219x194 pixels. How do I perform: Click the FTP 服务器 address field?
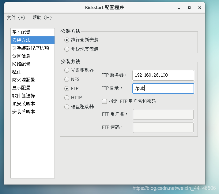pyautogui.click(x=163, y=75)
